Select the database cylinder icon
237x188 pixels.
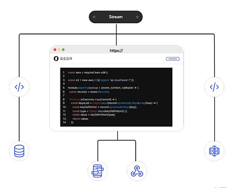pyautogui.click(x=19, y=151)
